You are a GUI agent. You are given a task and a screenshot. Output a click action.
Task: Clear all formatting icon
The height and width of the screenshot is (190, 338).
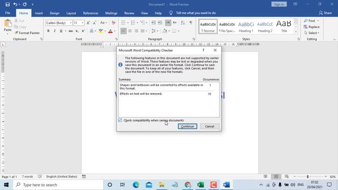tap(114, 23)
